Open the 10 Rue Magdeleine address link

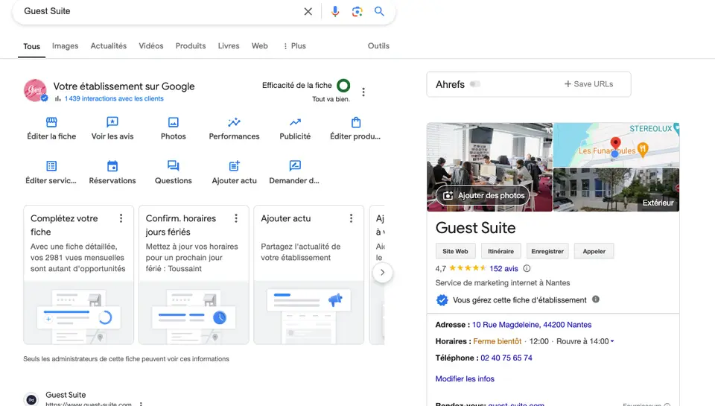tap(532, 325)
